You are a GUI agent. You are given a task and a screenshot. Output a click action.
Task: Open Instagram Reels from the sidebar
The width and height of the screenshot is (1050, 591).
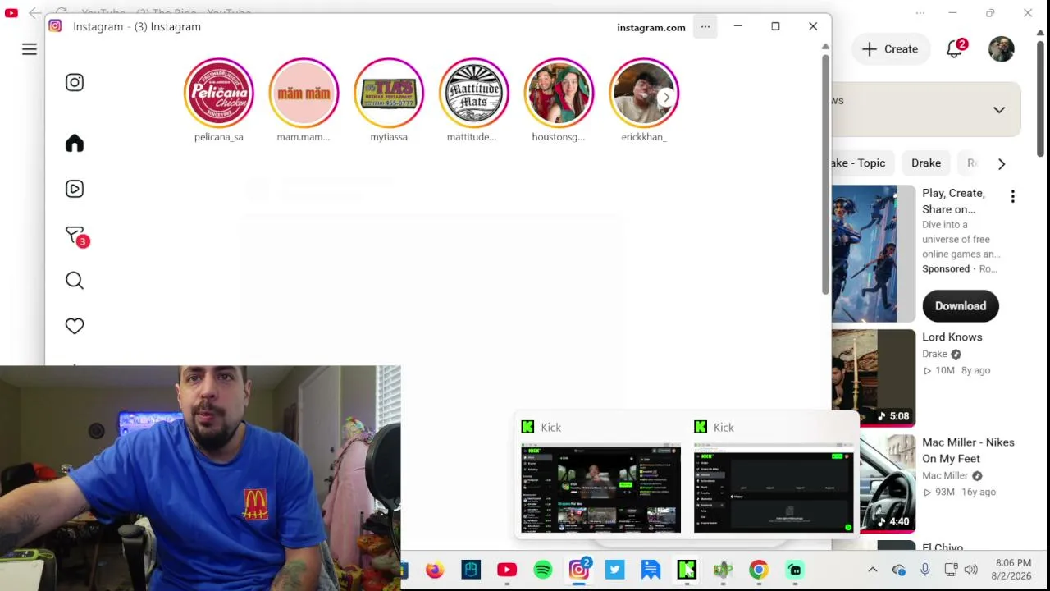click(75, 189)
